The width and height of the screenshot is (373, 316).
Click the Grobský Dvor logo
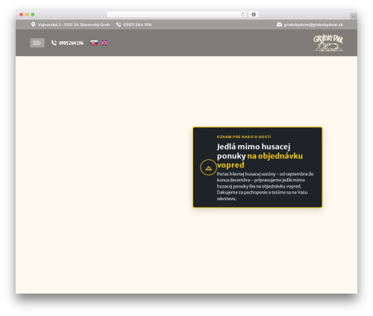328,43
